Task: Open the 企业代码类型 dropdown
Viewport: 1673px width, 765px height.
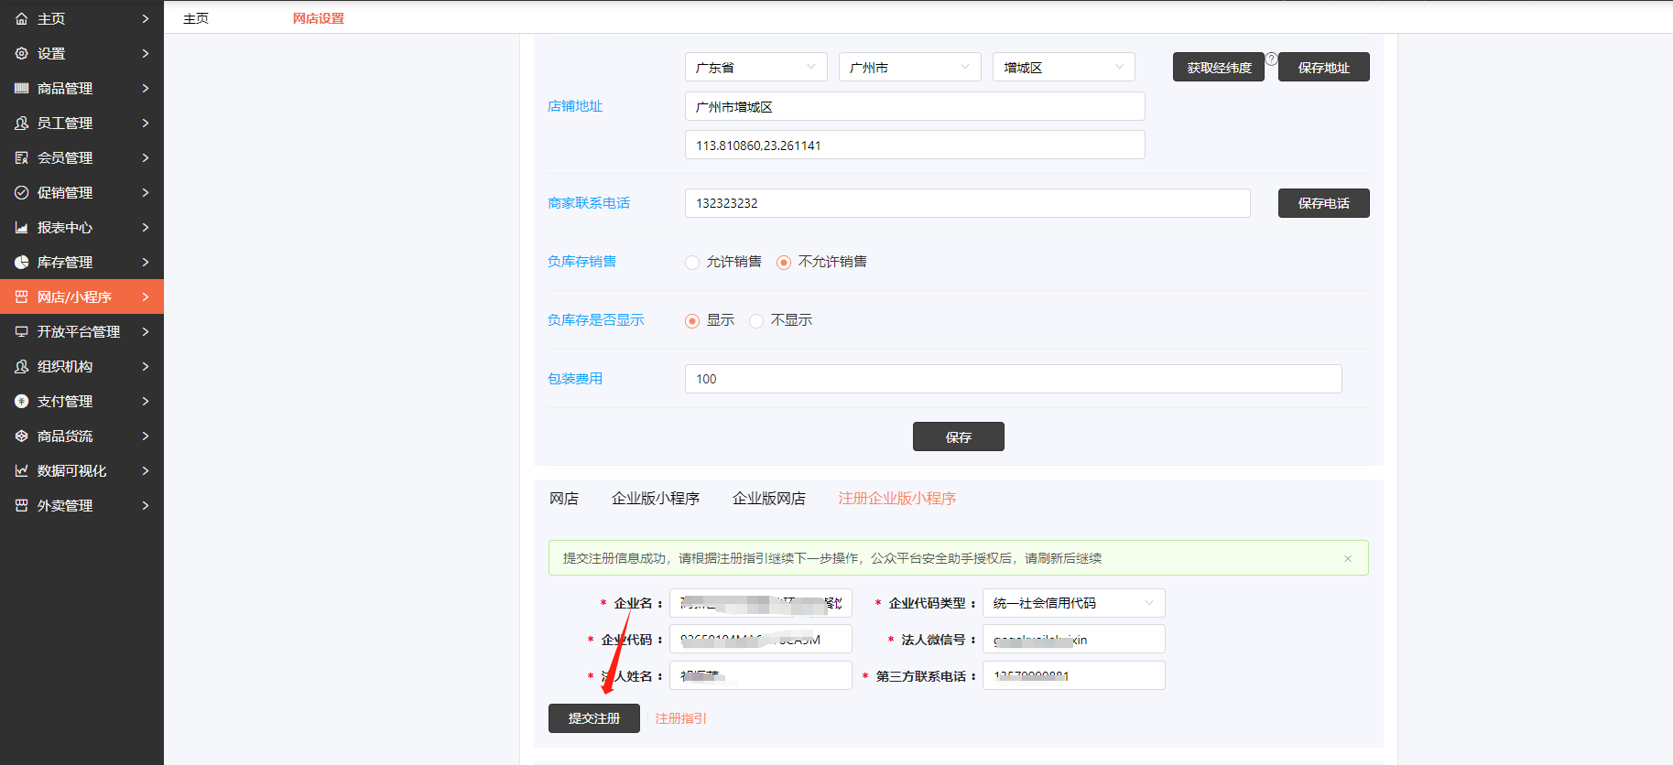Action: point(1073,603)
